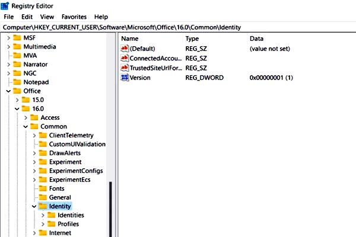This screenshot has width=356, height=237.
Task: Click the 16.0 folder icon
Action: (x=26, y=108)
